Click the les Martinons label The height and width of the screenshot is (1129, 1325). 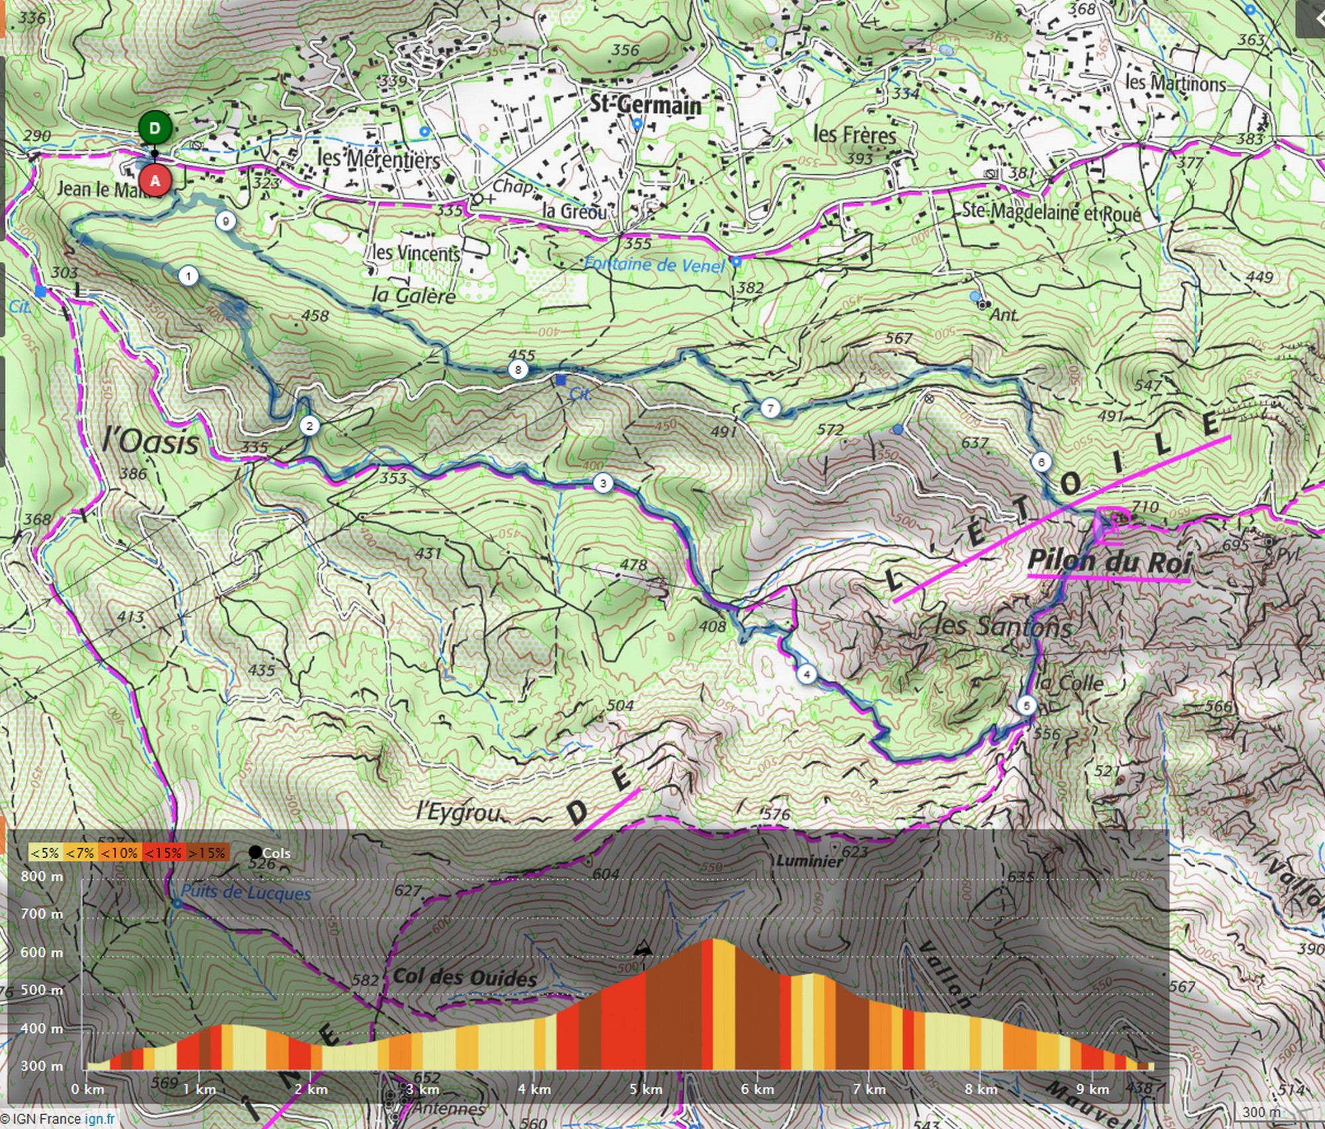[1176, 82]
